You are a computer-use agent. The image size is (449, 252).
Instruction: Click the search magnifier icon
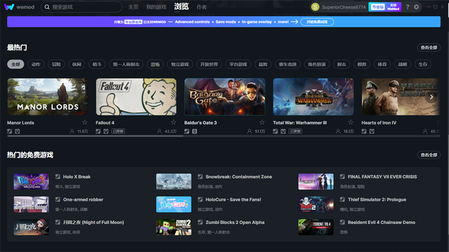tap(47, 7)
